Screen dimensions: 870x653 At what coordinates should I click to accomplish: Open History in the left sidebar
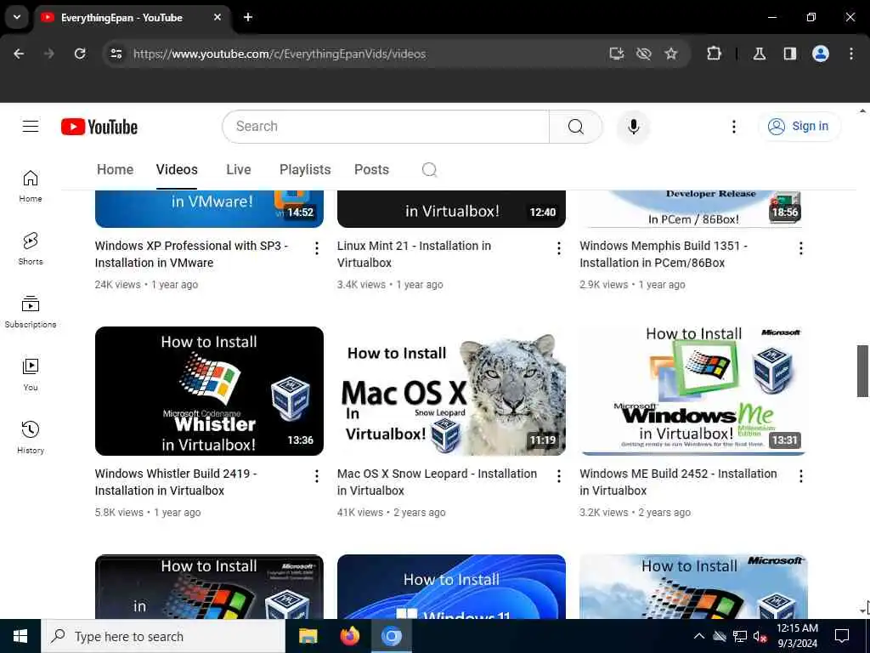click(x=31, y=438)
